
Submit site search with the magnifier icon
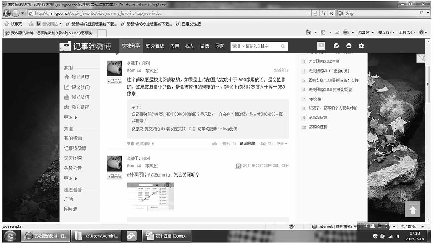click(x=283, y=46)
